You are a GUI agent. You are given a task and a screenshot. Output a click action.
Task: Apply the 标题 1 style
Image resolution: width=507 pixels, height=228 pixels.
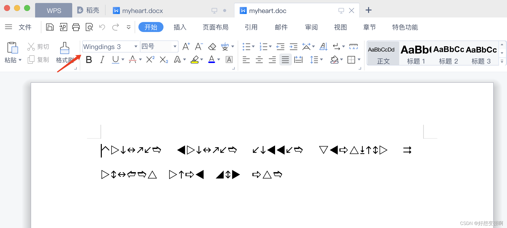[x=416, y=53]
